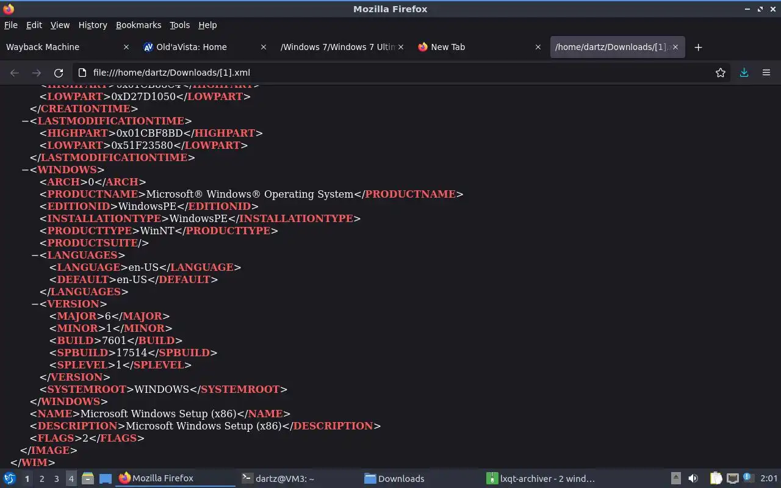Click PRODUCTTYPE value WinNT
Image resolution: width=781 pixels, height=488 pixels.
tap(156, 231)
